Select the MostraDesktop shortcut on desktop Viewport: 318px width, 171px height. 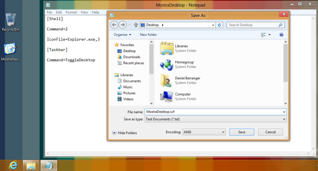pyautogui.click(x=10, y=52)
